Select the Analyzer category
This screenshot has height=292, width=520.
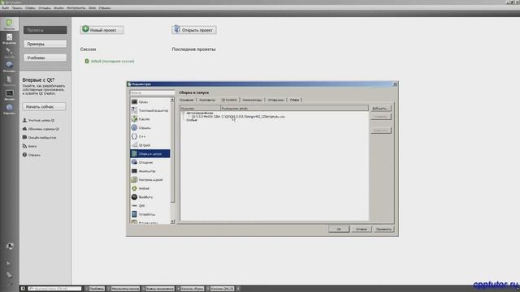click(x=150, y=171)
